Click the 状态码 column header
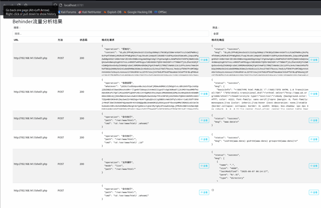 click(x=83, y=40)
